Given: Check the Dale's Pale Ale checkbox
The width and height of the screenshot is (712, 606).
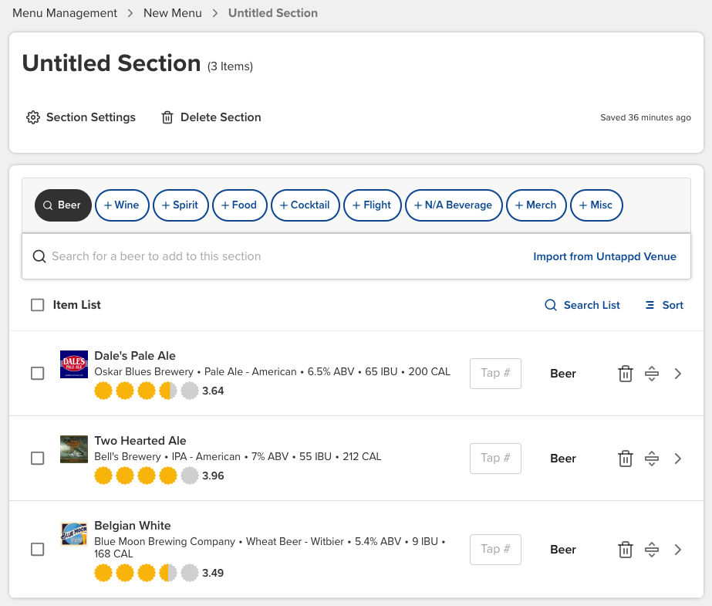Looking at the screenshot, I should 37,374.
